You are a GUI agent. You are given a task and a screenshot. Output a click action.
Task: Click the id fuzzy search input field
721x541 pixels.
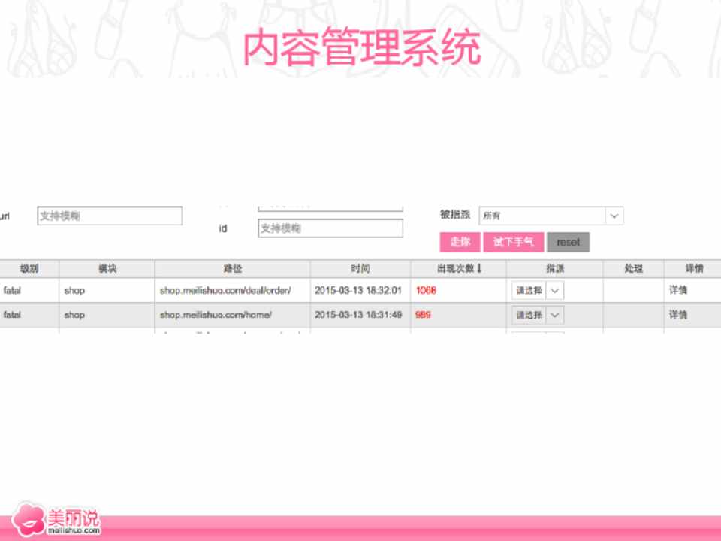coord(330,228)
